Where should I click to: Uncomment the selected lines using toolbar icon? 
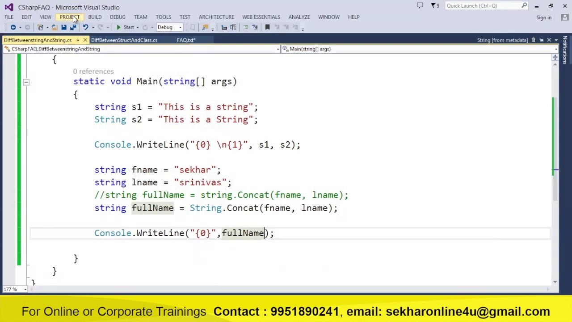coord(255,27)
